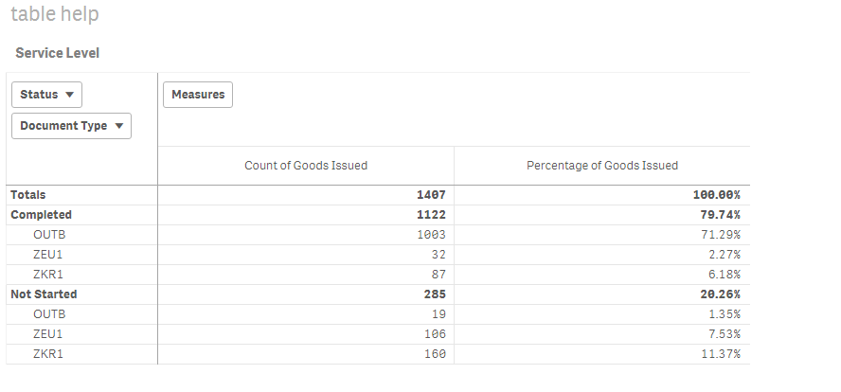
Task: Click the 1003 count cell
Action: pos(431,235)
